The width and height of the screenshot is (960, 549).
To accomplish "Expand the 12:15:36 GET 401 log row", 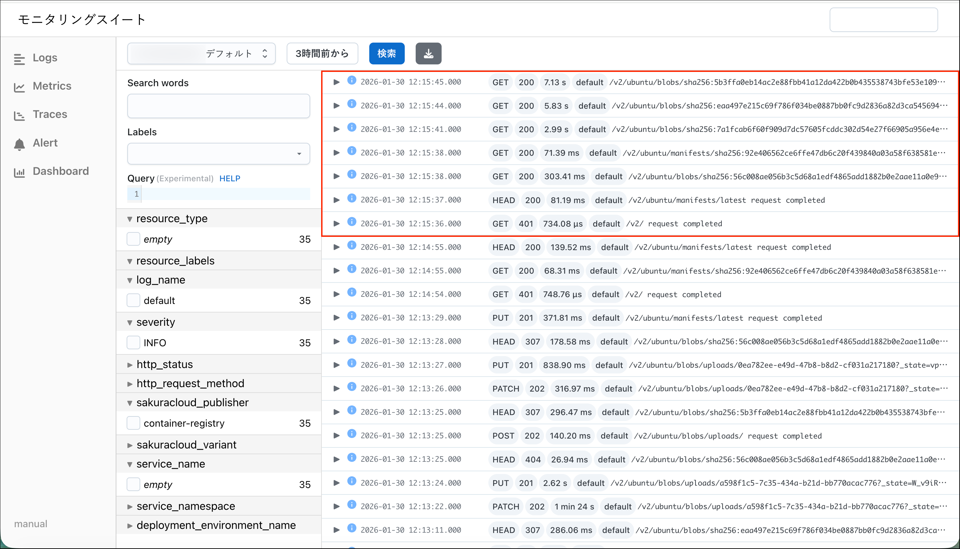I will pos(336,224).
